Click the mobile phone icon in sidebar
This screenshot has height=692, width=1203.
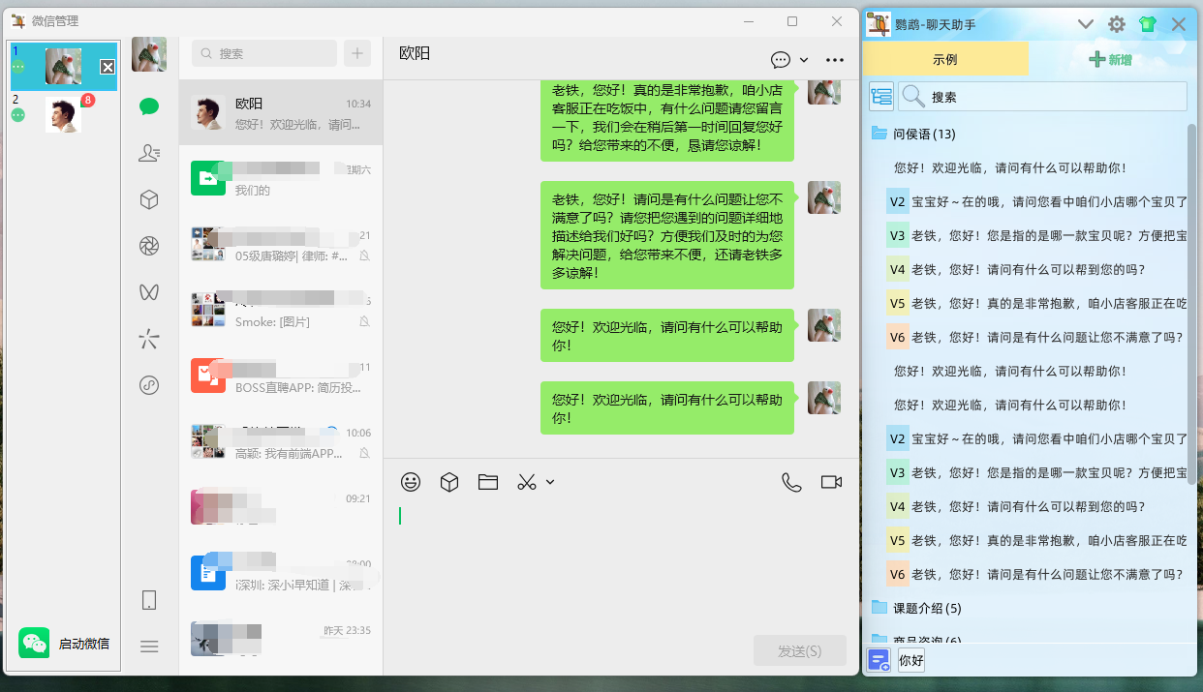tap(148, 600)
